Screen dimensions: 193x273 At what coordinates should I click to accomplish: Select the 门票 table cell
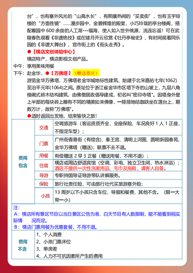(x=44, y=144)
